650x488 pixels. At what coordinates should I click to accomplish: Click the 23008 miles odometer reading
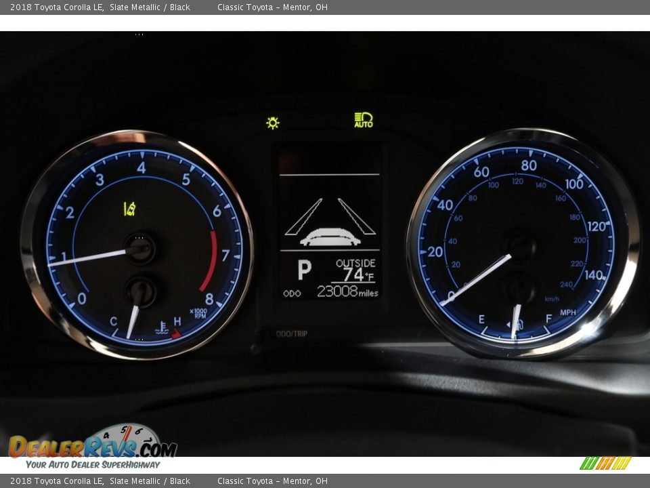tap(347, 291)
